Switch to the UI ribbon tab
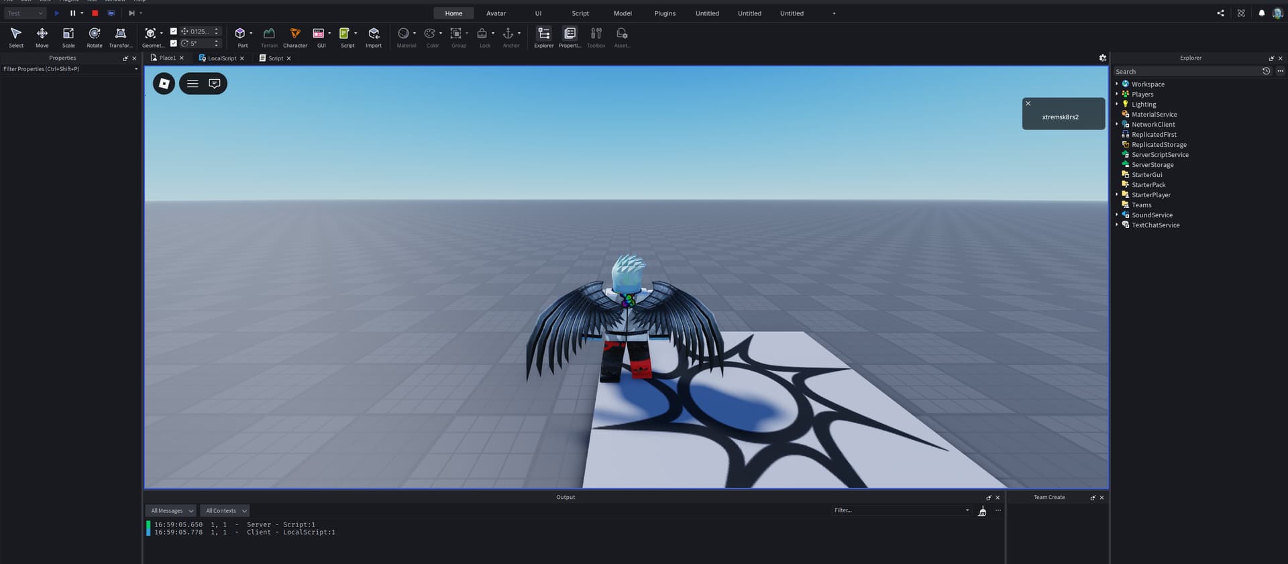Viewport: 1288px width, 564px height. [538, 13]
